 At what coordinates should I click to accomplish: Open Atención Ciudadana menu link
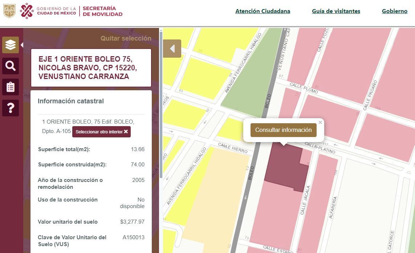pyautogui.click(x=263, y=11)
